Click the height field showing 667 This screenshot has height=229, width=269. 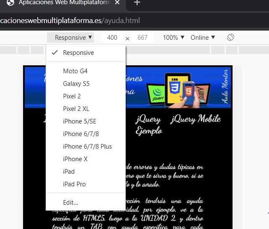[142, 38]
